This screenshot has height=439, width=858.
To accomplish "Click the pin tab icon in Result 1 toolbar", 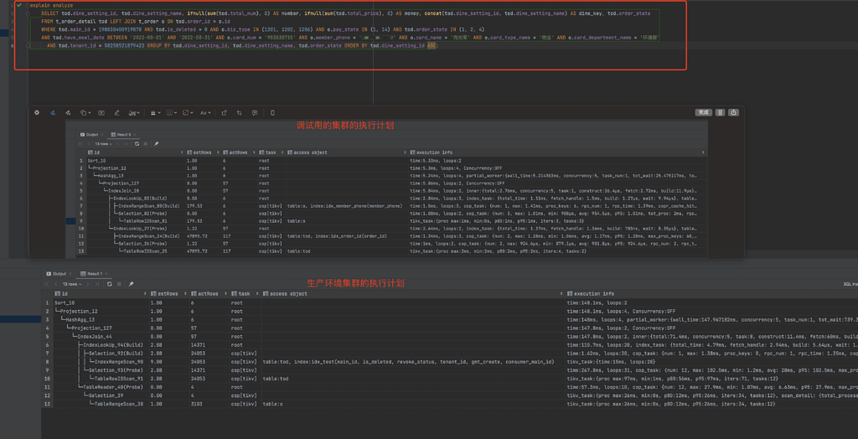I will point(132,284).
